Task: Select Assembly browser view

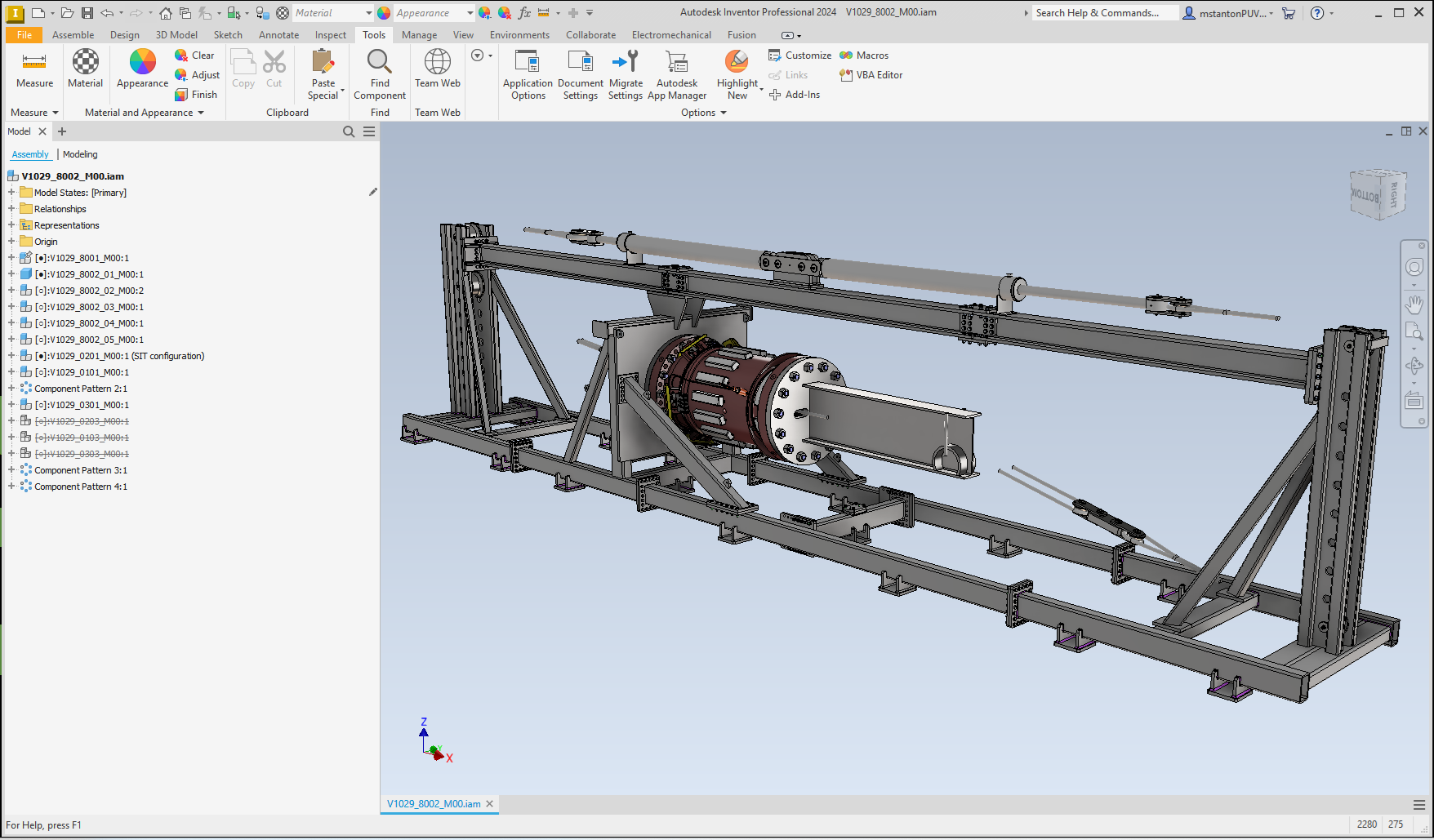Action: [x=30, y=154]
